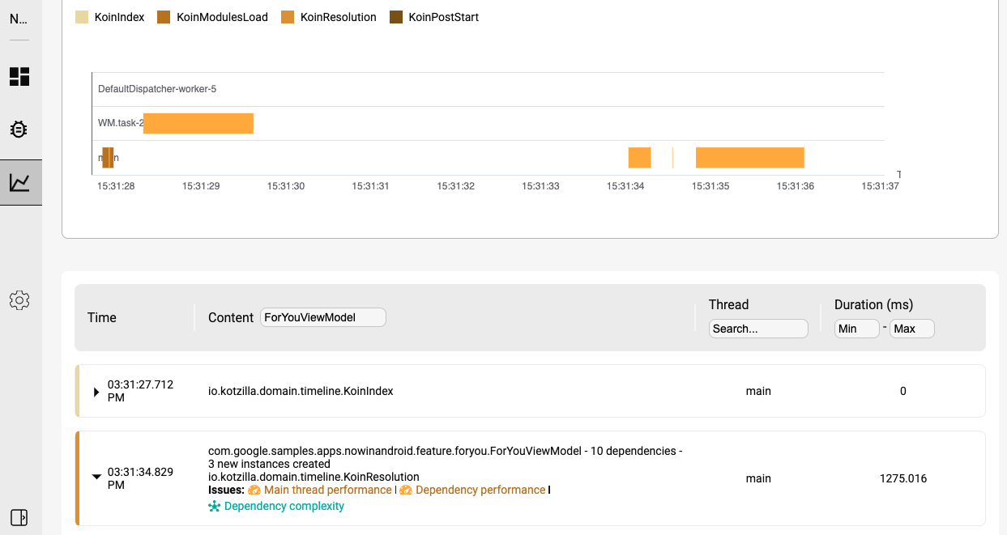Open settings via the sidebar gear icon
This screenshot has height=535, width=1007.
click(x=18, y=300)
